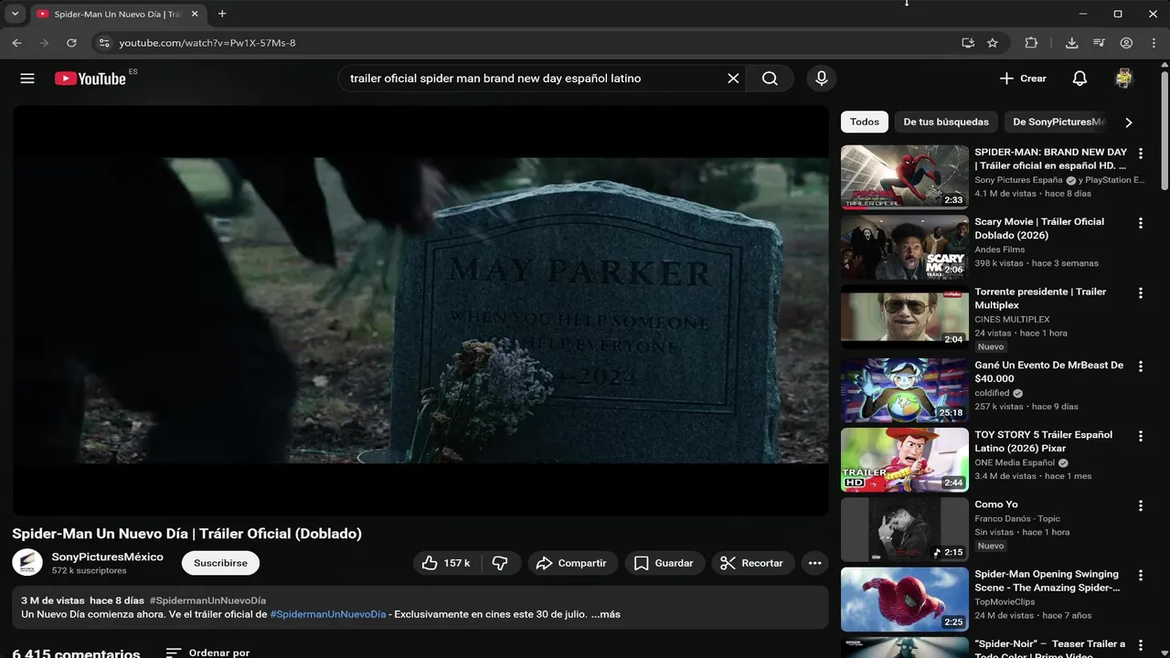Reload the page

71,43
